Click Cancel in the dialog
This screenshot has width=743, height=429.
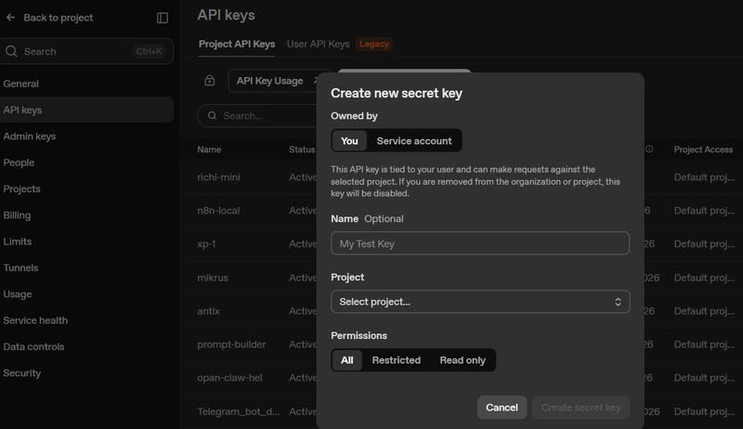coord(502,408)
